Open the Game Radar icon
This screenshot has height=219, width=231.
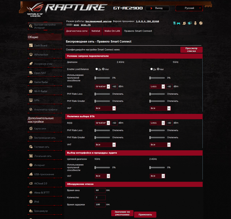tap(31, 82)
